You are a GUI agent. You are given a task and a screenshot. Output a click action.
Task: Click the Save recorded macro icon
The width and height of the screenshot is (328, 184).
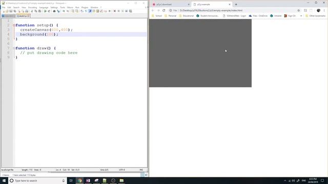[131, 11]
